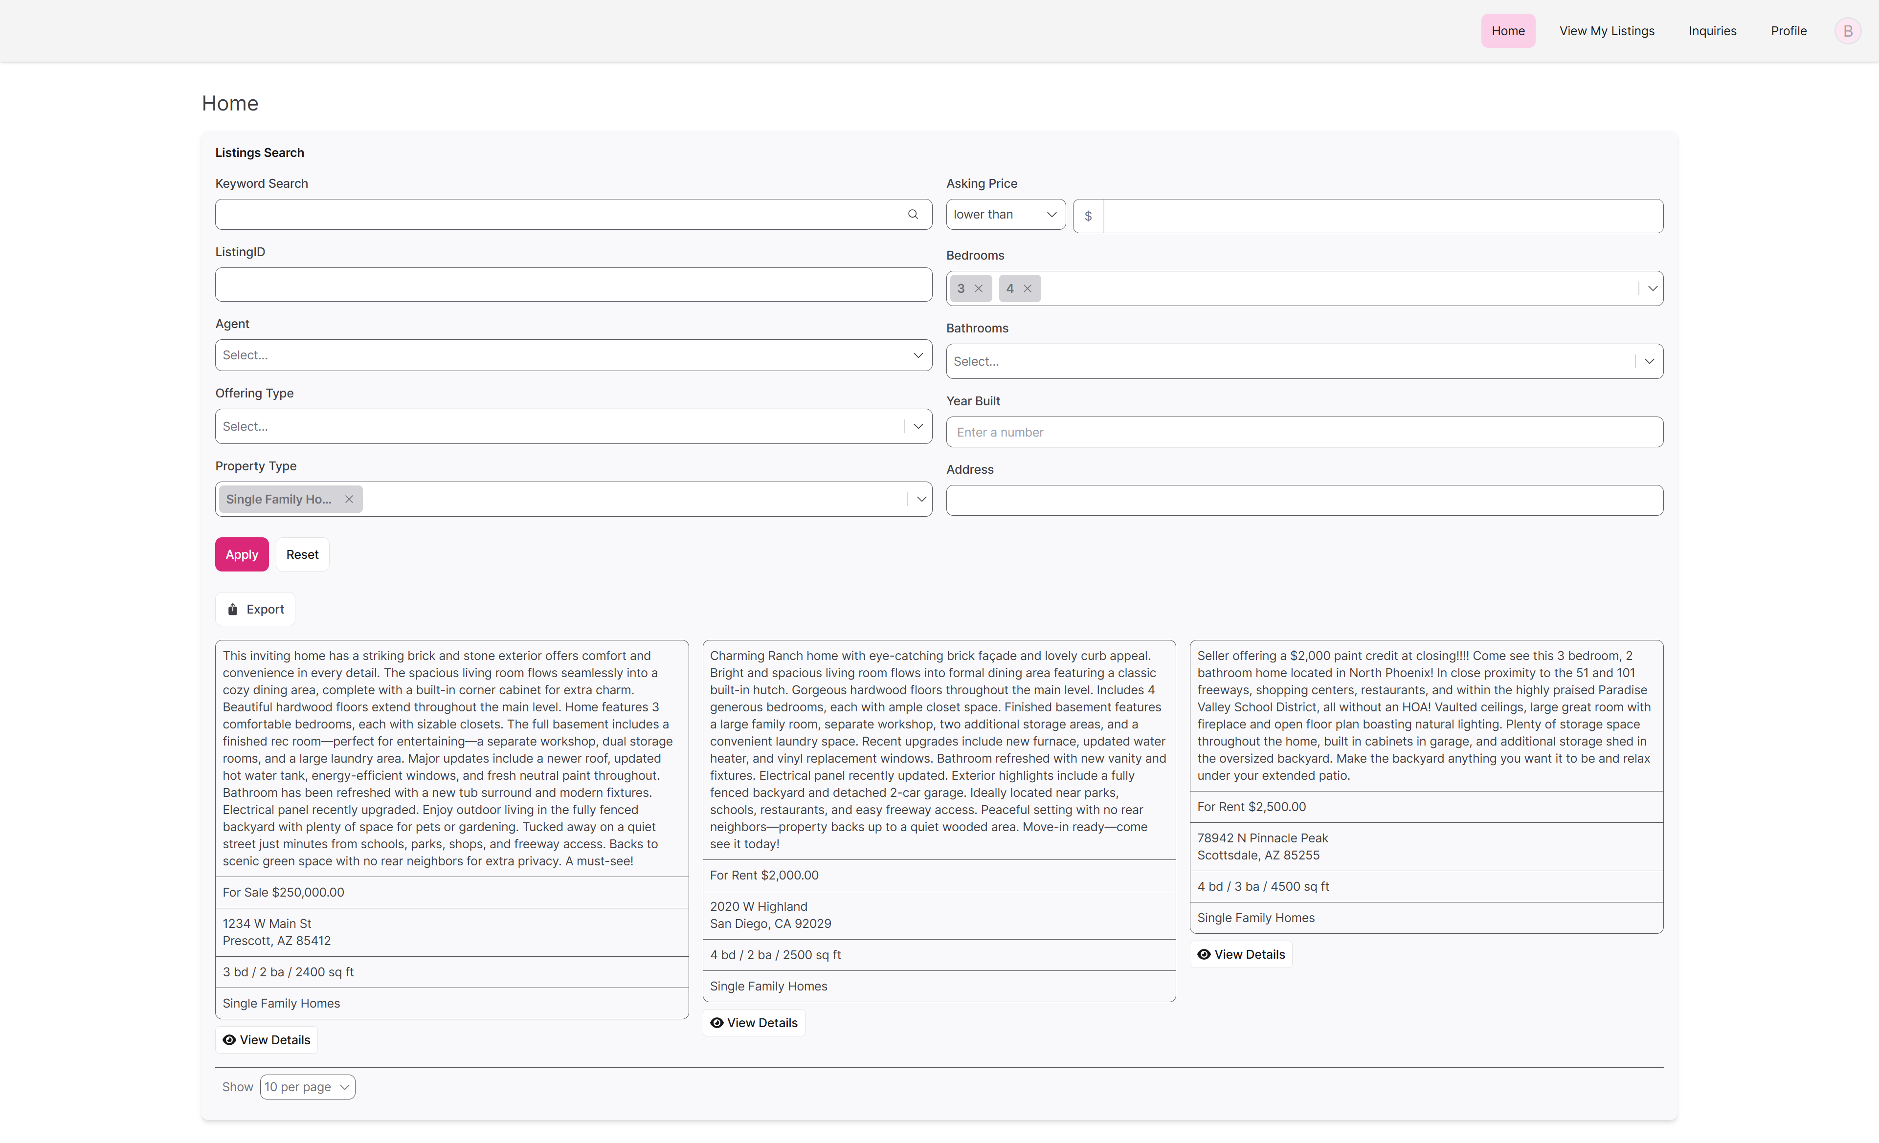Open the Profile page
This screenshot has width=1879, height=1143.
1788,30
